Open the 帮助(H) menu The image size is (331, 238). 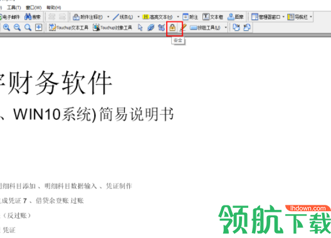(x=54, y=8)
